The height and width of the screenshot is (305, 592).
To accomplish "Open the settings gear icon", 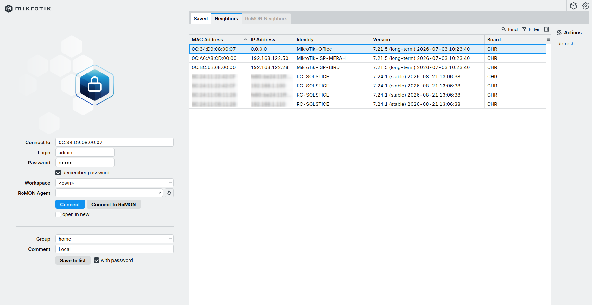I will (585, 6).
